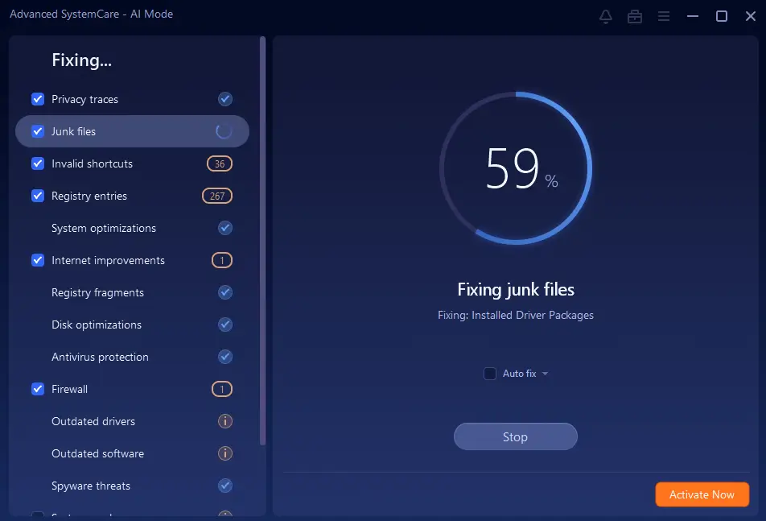Click the status checkmark for Disk optimizations
This screenshot has height=521, width=766.
[225, 325]
